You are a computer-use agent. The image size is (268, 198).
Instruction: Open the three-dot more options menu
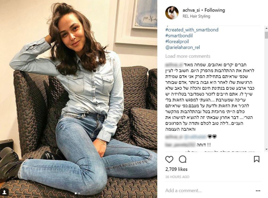(x=258, y=191)
